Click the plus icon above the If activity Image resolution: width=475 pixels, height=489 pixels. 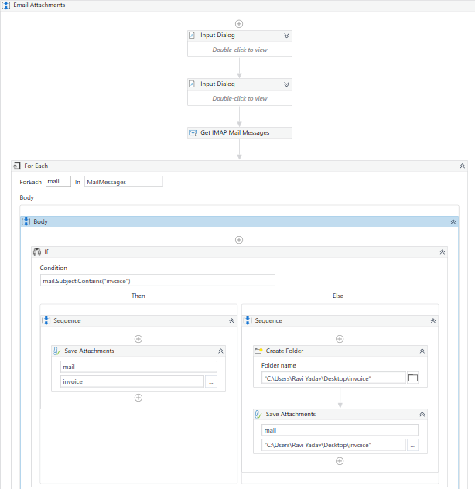pos(239,240)
